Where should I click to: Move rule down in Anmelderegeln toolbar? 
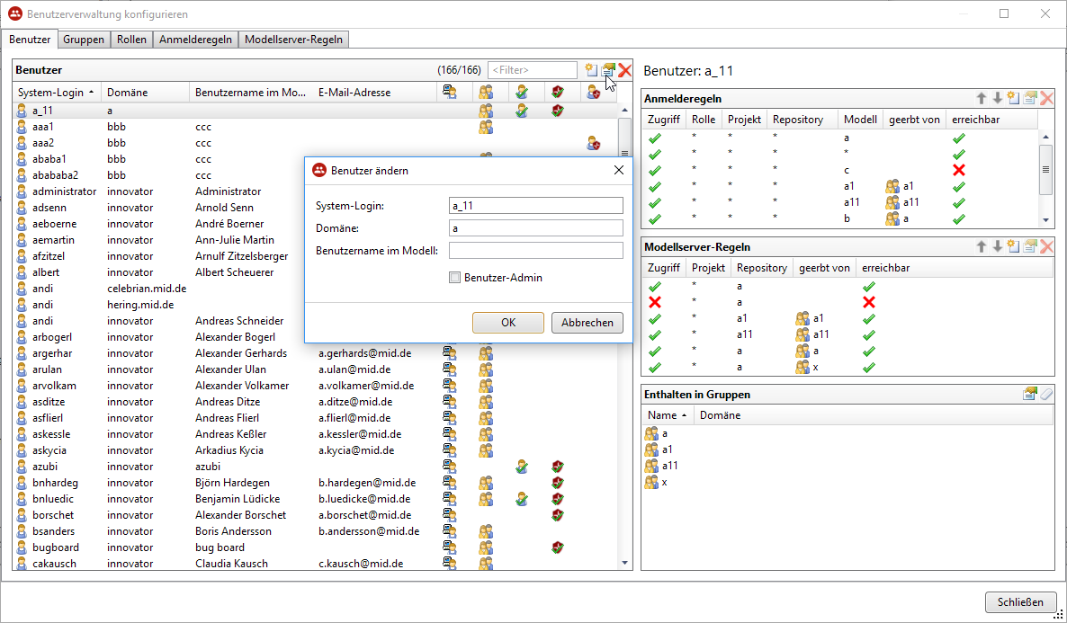click(998, 99)
